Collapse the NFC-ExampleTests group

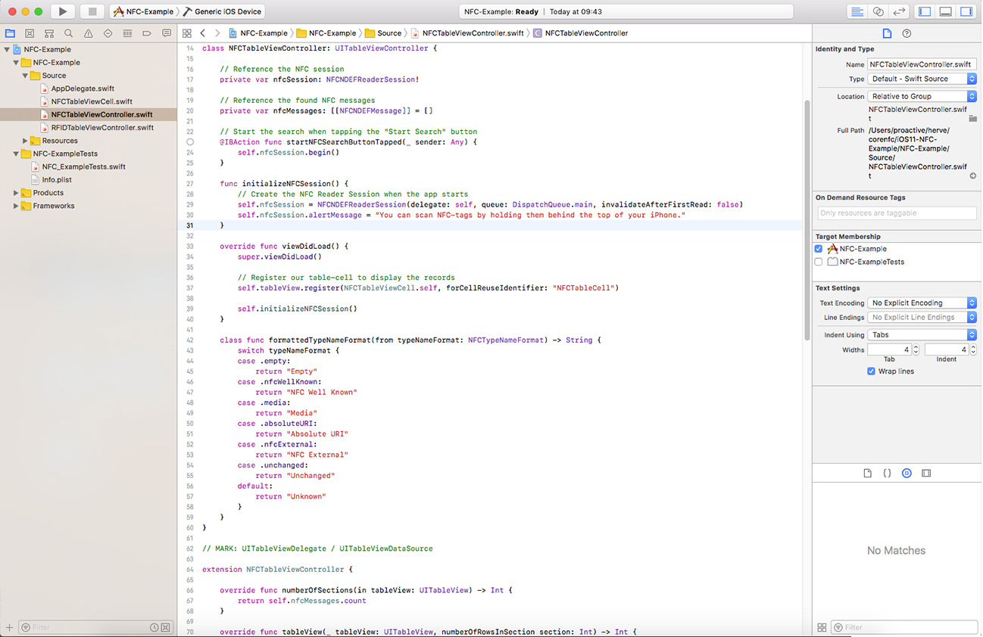pyautogui.click(x=16, y=154)
